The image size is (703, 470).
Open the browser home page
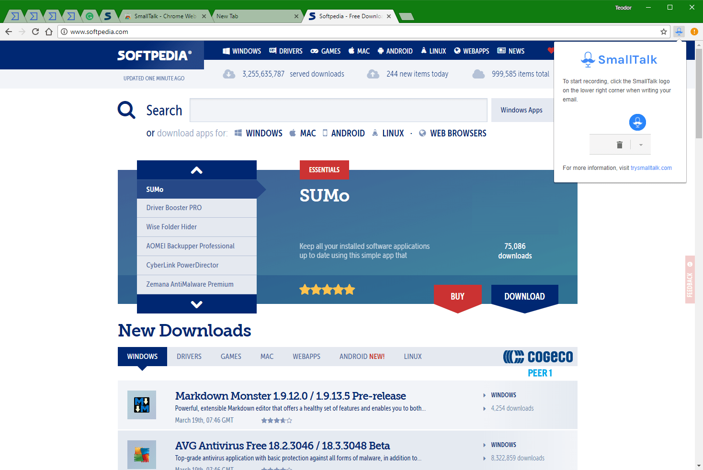(x=49, y=32)
